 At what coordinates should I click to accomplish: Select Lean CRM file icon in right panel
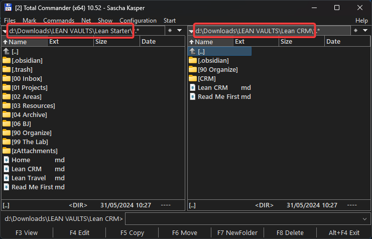pyautogui.click(x=193, y=87)
